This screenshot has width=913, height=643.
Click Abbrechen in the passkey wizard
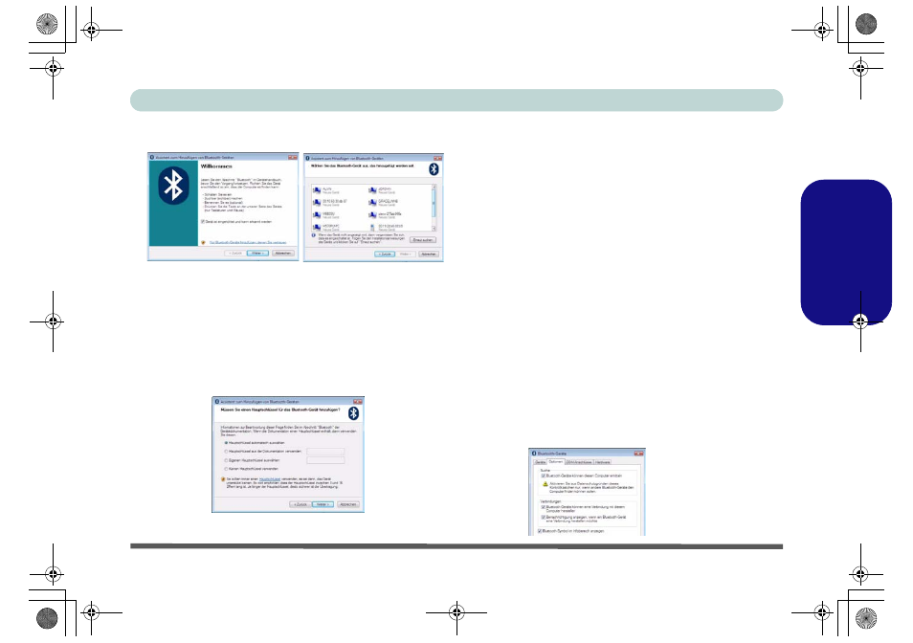tap(348, 504)
